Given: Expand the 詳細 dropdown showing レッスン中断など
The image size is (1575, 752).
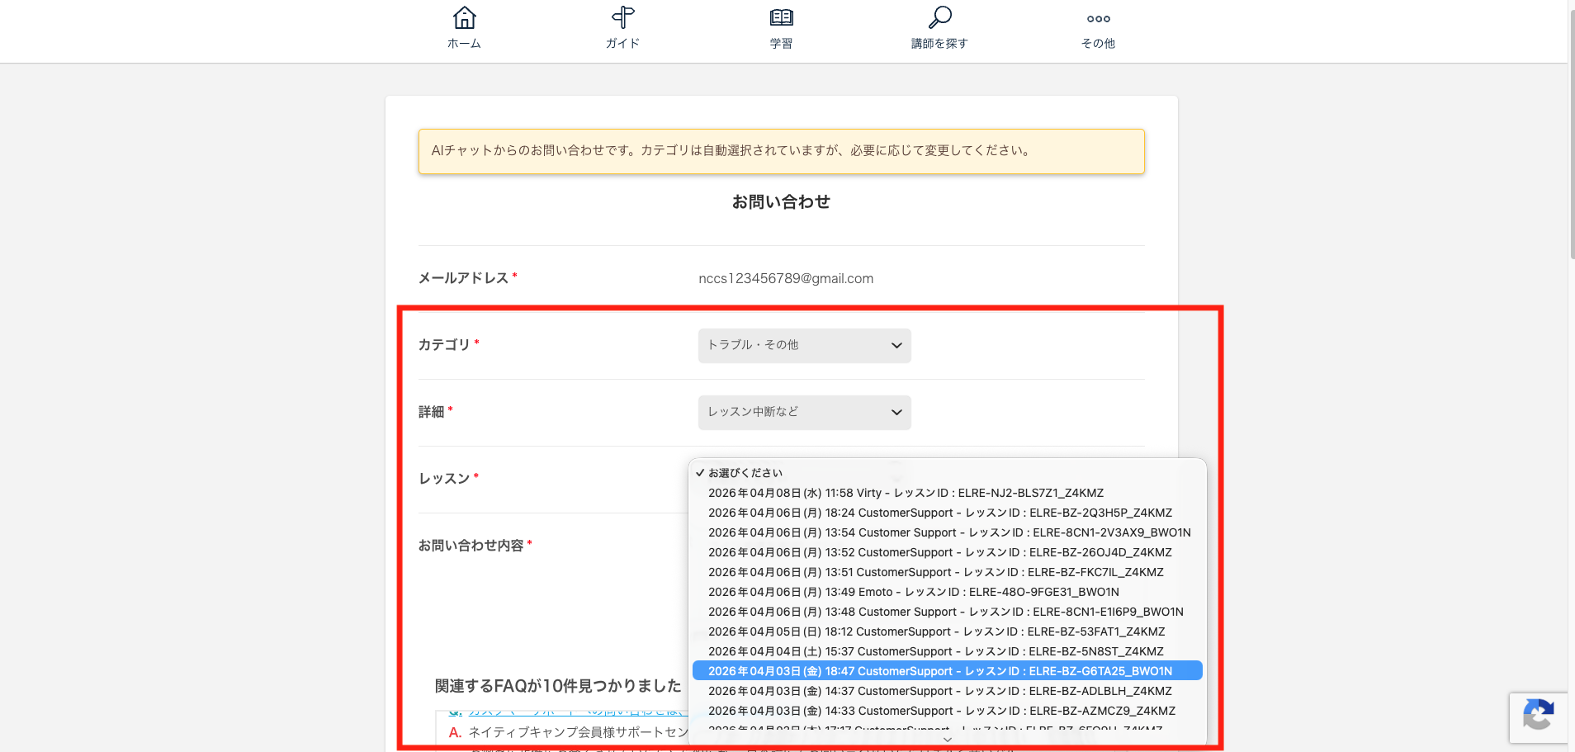Looking at the screenshot, I should click(804, 412).
